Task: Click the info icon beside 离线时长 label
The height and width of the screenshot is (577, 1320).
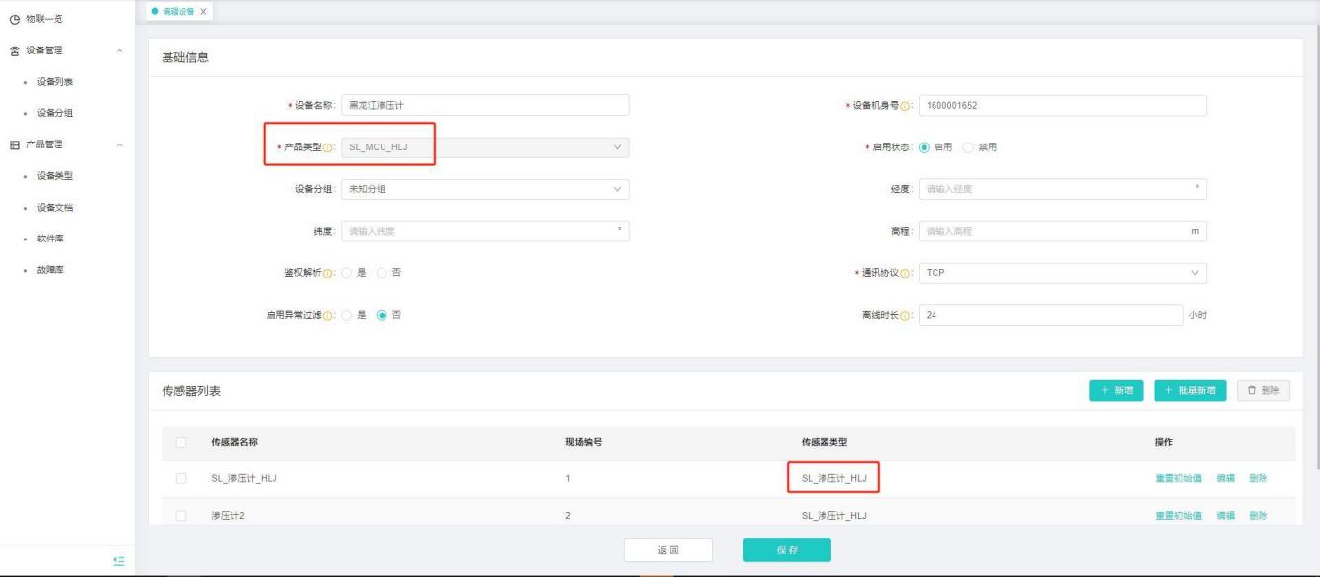Action: (908, 315)
